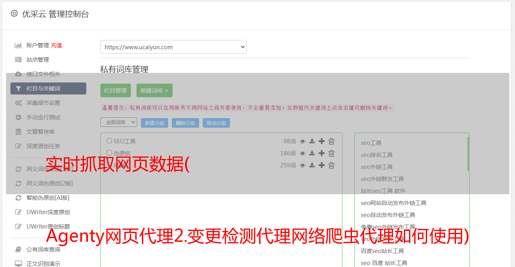Screen dimensions: 515x267
Task: Select keyword 百度seo站长工具
Action: coord(383,251)
